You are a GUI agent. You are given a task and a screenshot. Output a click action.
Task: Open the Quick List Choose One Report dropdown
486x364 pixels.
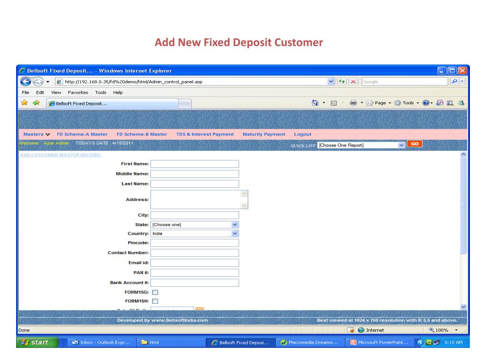361,145
